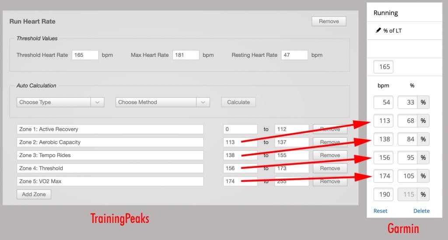448x240 pixels.
Task: Click the Add Zone button
Action: point(34,195)
